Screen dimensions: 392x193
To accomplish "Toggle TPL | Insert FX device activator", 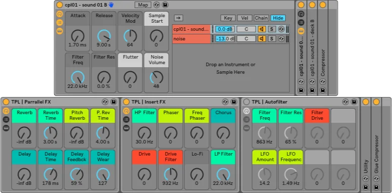I will [x=126, y=102].
